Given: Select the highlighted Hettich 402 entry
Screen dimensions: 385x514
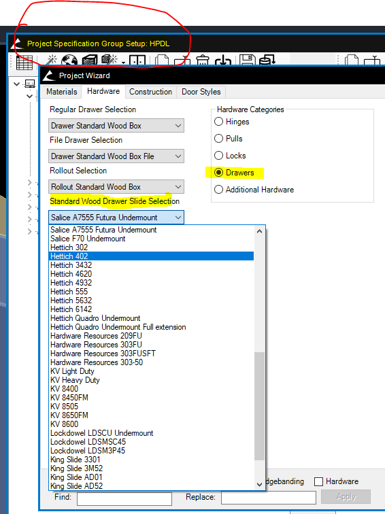Looking at the screenshot, I should tap(151, 256).
